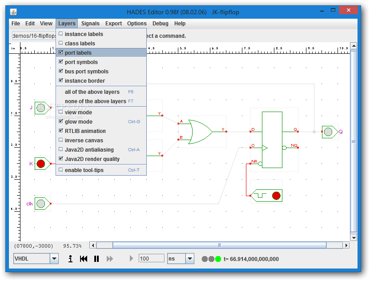Screen dimensions: 370x281
Task: Click the single-step run arrow
Action: [x=131, y=259]
